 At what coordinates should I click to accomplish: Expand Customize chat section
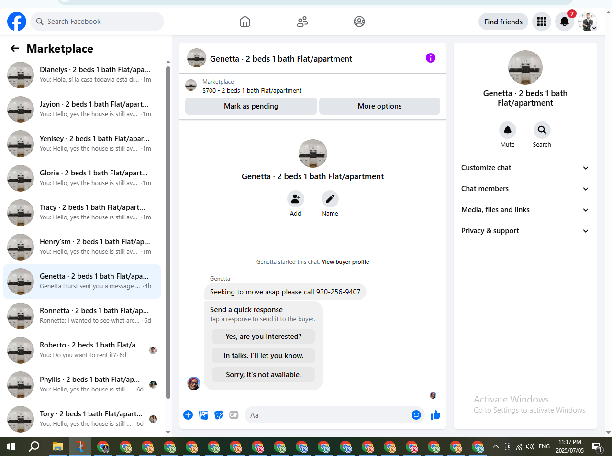click(525, 168)
